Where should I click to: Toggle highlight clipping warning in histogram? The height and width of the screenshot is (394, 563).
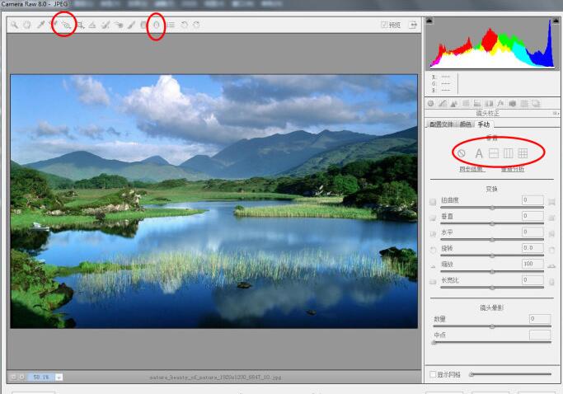click(556, 21)
